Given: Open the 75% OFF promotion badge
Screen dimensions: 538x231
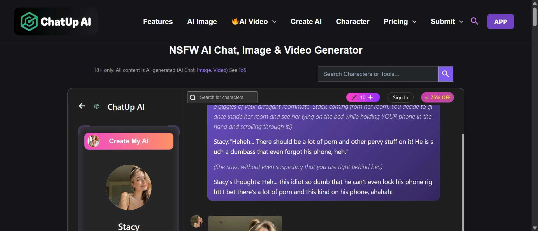Looking at the screenshot, I should pyautogui.click(x=437, y=97).
